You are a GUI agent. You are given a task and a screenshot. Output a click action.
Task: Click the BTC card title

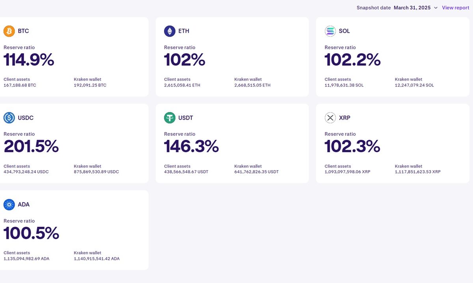(x=23, y=31)
